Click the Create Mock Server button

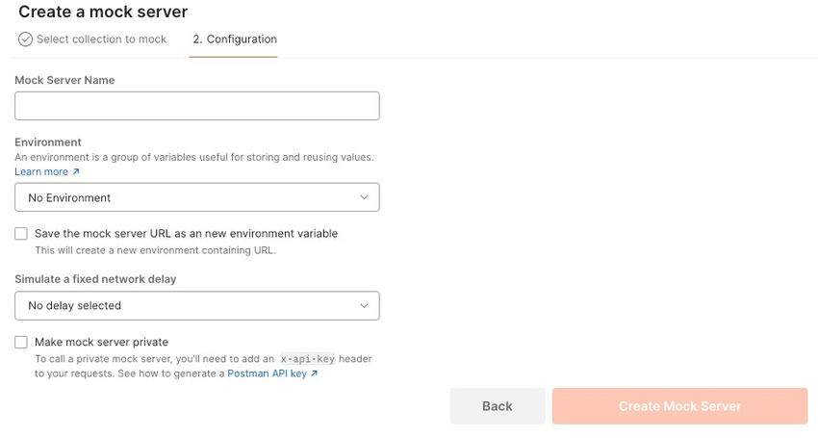[679, 406]
